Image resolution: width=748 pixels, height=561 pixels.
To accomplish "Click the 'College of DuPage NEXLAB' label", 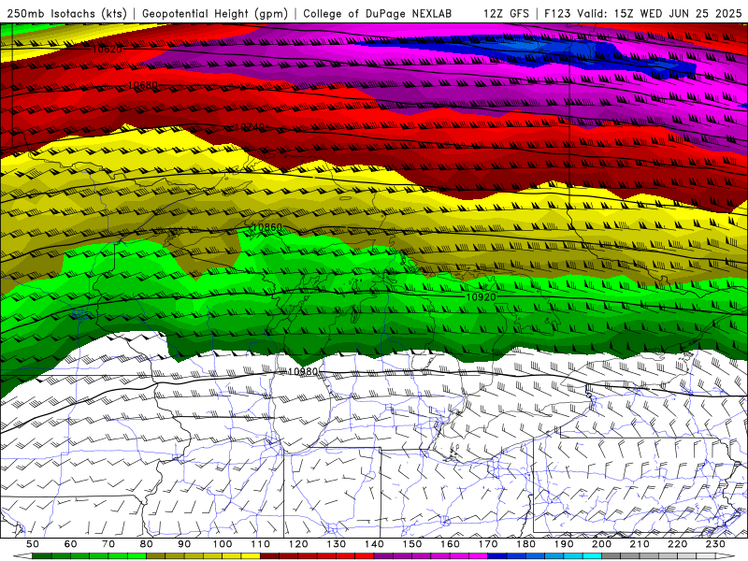I will pyautogui.click(x=378, y=14).
